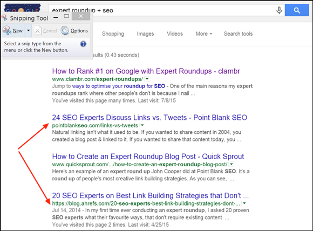Maximize the Snipping Tool window

click(x=66, y=16)
